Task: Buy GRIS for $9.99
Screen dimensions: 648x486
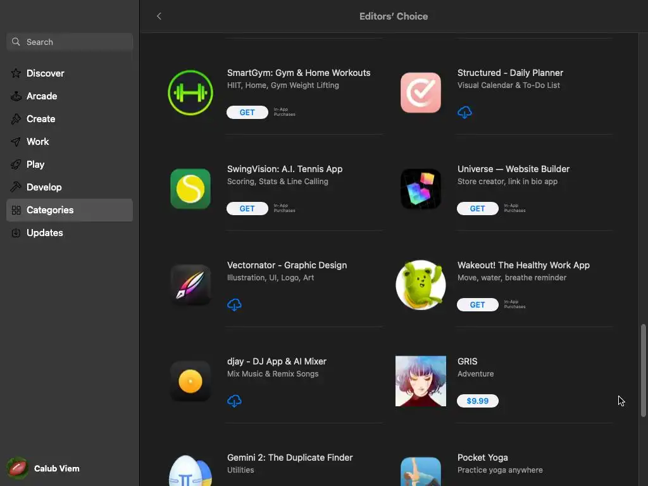Action: [477, 401]
